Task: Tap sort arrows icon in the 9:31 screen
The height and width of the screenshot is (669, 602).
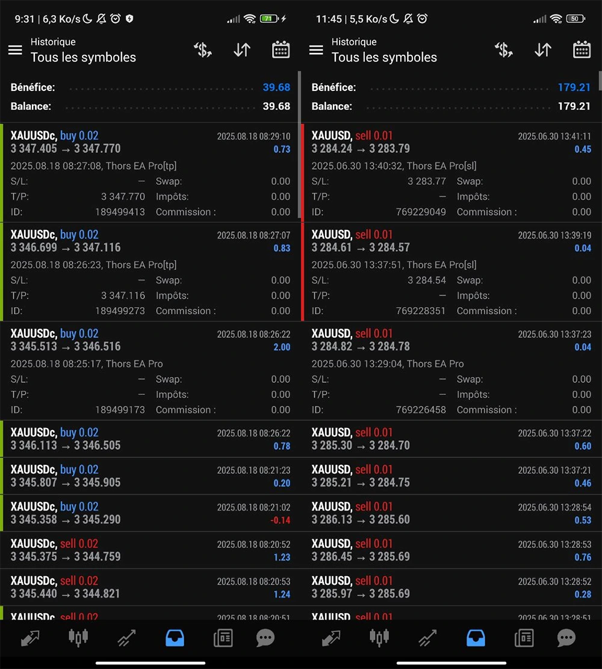Action: point(241,50)
